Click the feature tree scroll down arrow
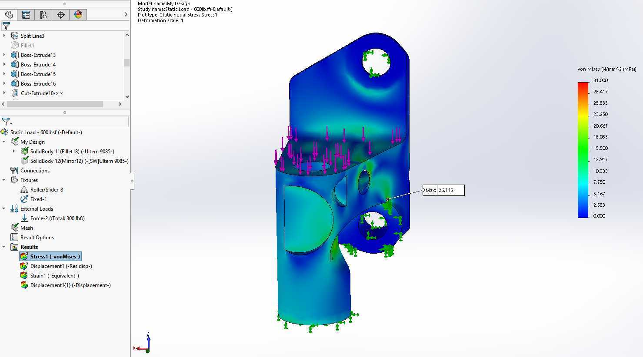Screen dimensions: 643x357 click(x=127, y=97)
